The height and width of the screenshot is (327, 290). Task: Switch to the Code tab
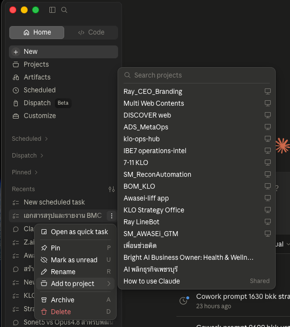pyautogui.click(x=91, y=32)
